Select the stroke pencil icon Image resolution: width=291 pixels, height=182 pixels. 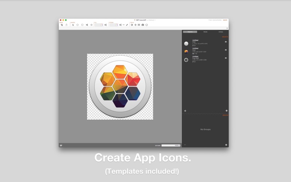127,25
